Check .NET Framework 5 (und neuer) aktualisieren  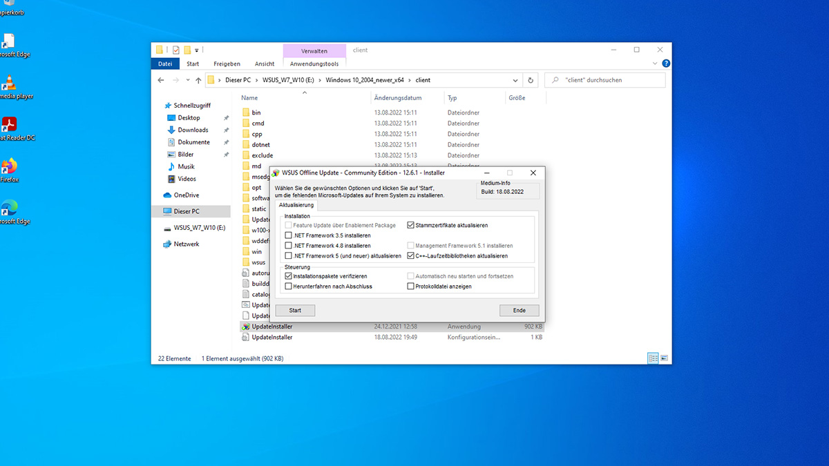(x=289, y=255)
